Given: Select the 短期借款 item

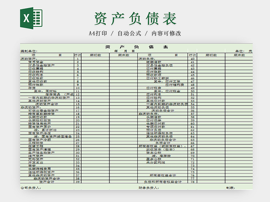Looking at the screenshot, I should click(154, 62).
